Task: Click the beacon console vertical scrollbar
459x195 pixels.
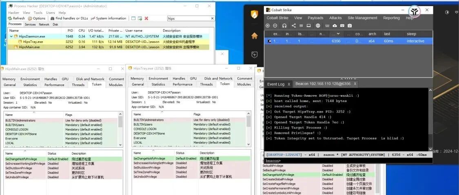Action: point(430,120)
